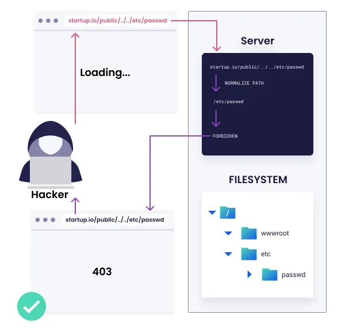The height and width of the screenshot is (334, 345).
Task: Click the bottom browser address bar with passwd URL
Action: [114, 220]
